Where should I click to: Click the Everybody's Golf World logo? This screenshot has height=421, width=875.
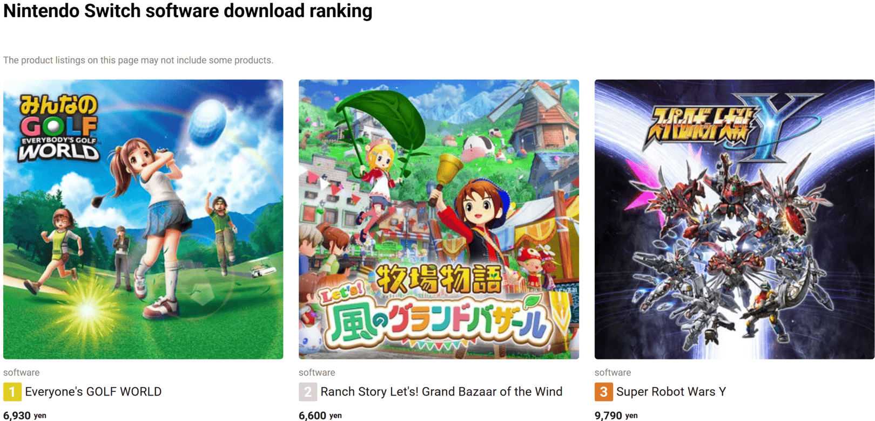point(59,128)
